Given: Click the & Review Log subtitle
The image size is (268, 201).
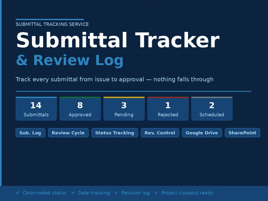Looking at the screenshot, I should 70,61.
